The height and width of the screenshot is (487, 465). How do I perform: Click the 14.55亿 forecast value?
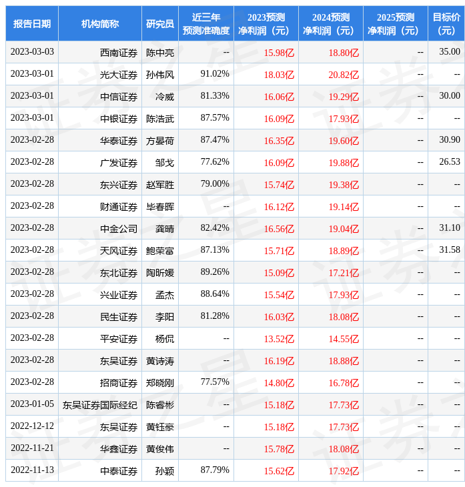coord(344,339)
